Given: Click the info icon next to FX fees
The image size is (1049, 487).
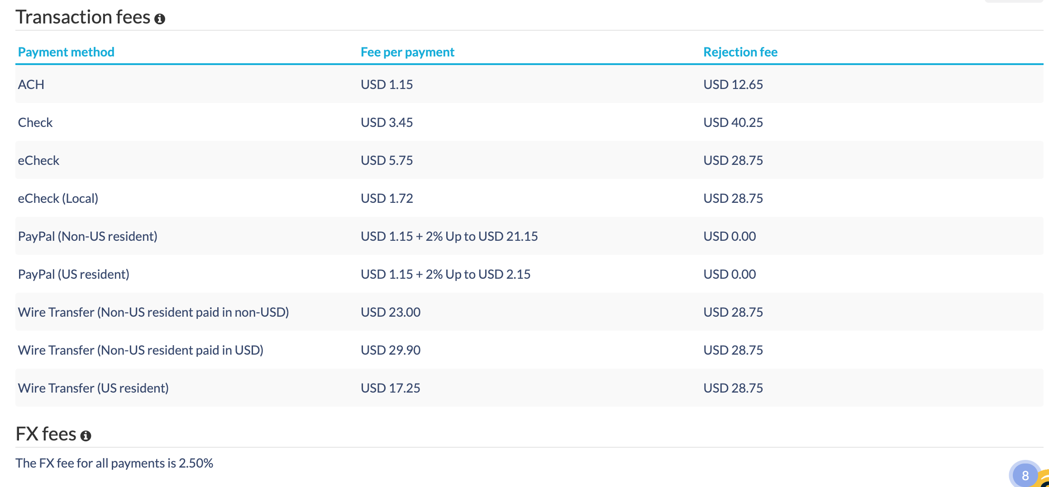Looking at the screenshot, I should (x=86, y=435).
